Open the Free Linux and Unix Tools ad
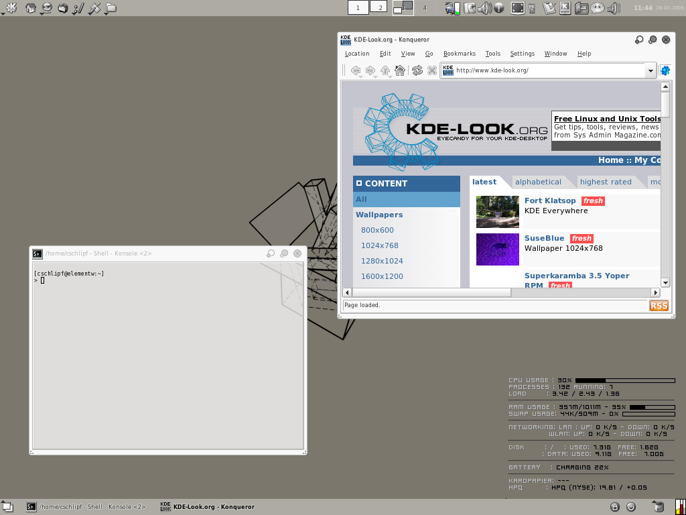 click(607, 119)
